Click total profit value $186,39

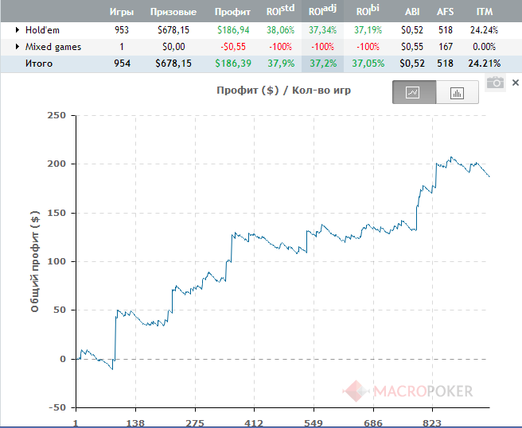pyautogui.click(x=233, y=64)
